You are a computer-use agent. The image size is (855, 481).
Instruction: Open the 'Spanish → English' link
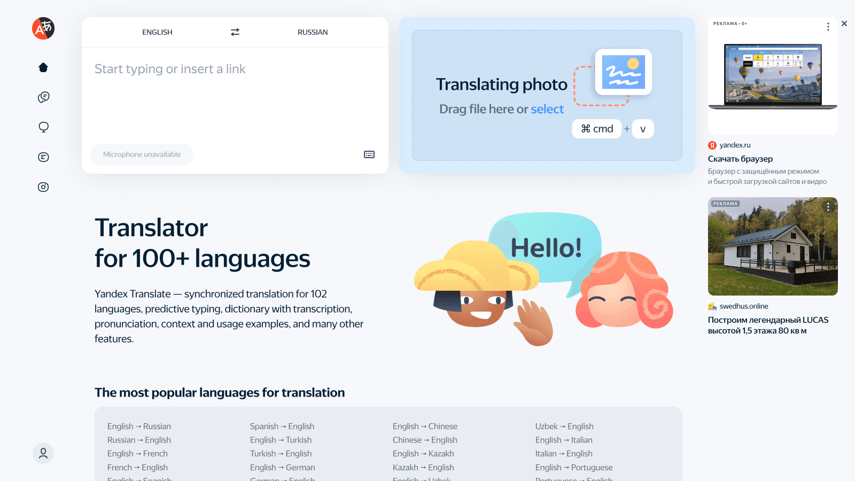tap(282, 426)
